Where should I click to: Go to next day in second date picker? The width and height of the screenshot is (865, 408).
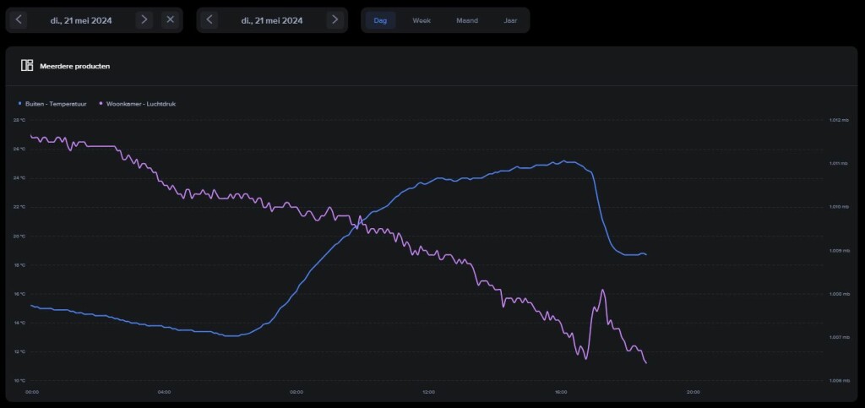coord(335,19)
